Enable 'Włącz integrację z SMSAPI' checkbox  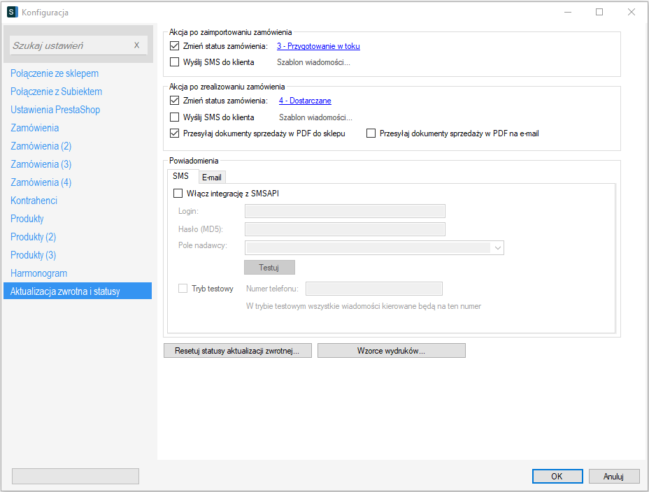pos(178,194)
